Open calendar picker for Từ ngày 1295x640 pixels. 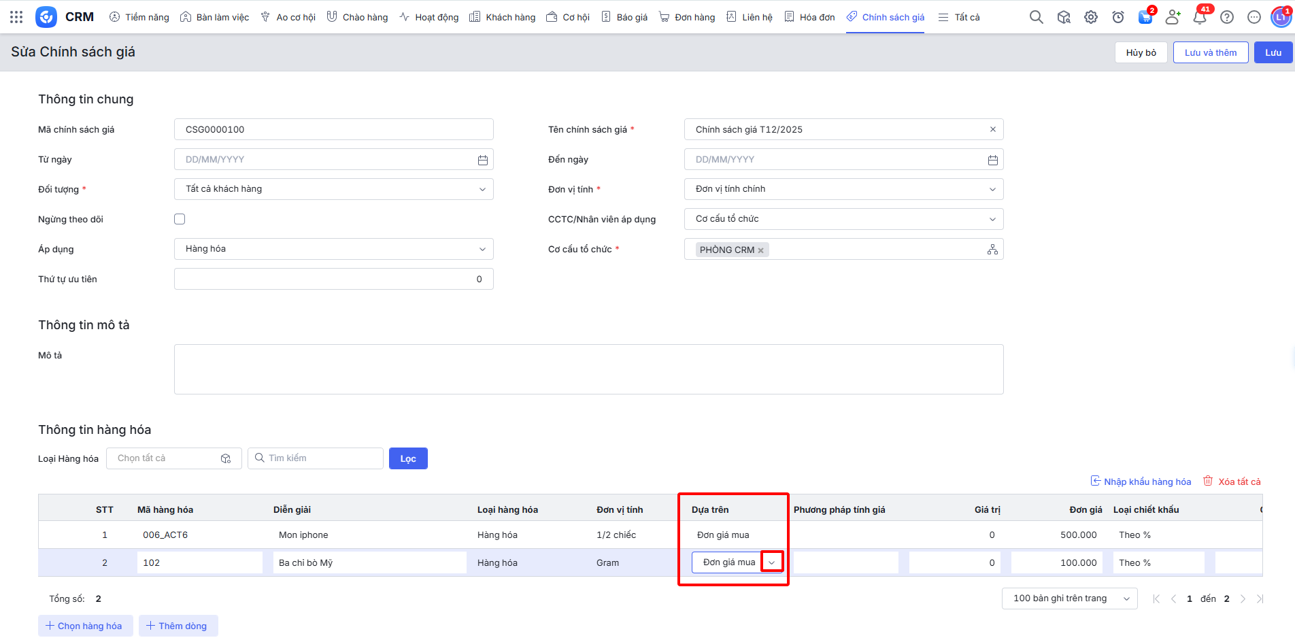pos(482,160)
